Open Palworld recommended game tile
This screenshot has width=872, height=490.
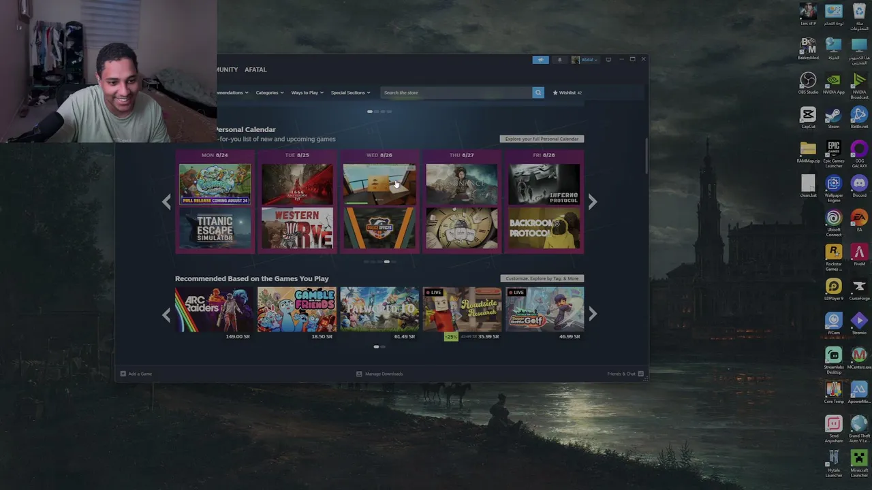pyautogui.click(x=379, y=310)
